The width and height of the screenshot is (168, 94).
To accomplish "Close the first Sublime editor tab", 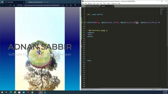I will 98,6.
